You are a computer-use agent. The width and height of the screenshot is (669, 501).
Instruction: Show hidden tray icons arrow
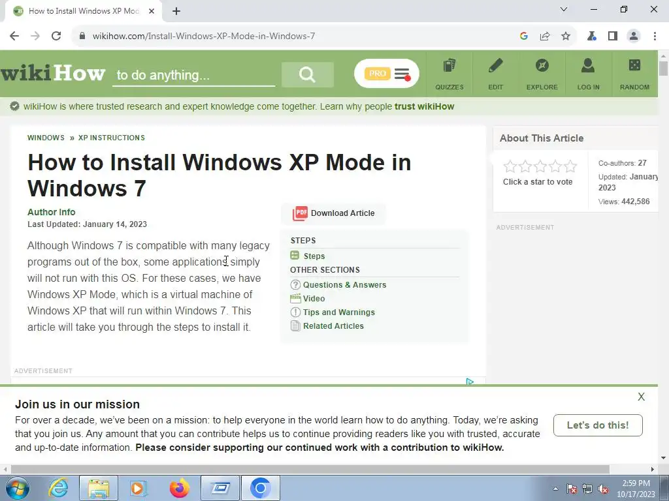click(555, 489)
